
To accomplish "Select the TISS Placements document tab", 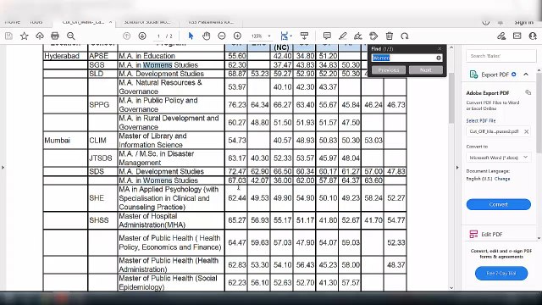I will pos(211,22).
